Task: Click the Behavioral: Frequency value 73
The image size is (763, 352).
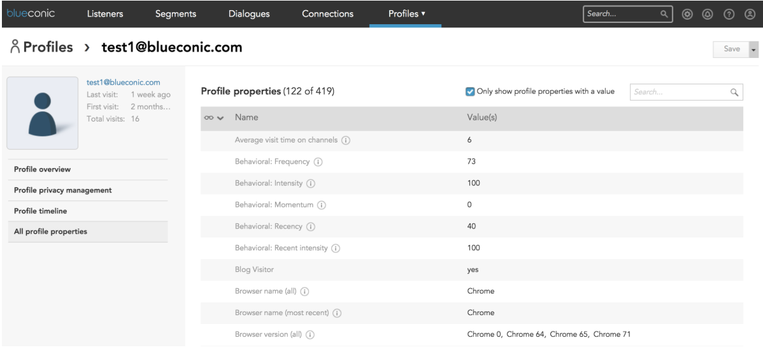Action: coord(471,162)
